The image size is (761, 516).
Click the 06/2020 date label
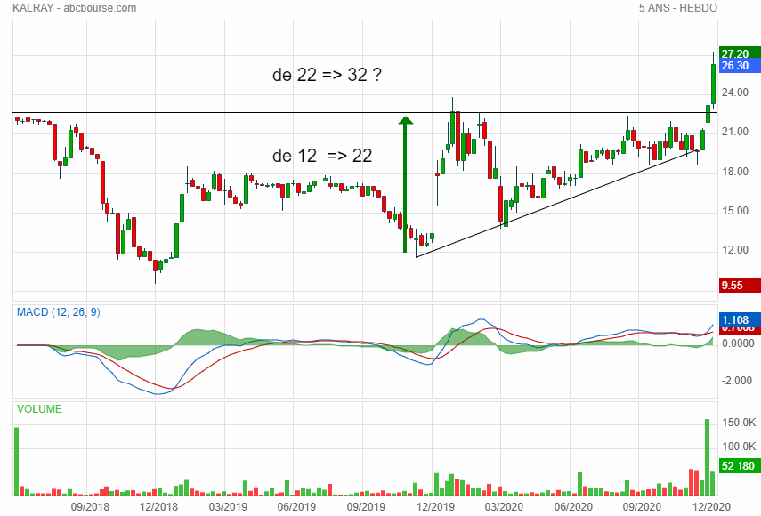(x=573, y=507)
